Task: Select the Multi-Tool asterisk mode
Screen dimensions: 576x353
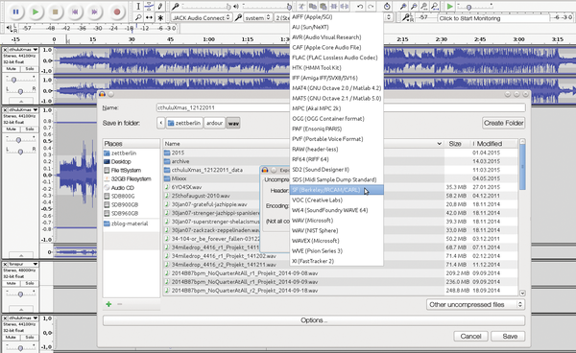Action: coord(160,17)
